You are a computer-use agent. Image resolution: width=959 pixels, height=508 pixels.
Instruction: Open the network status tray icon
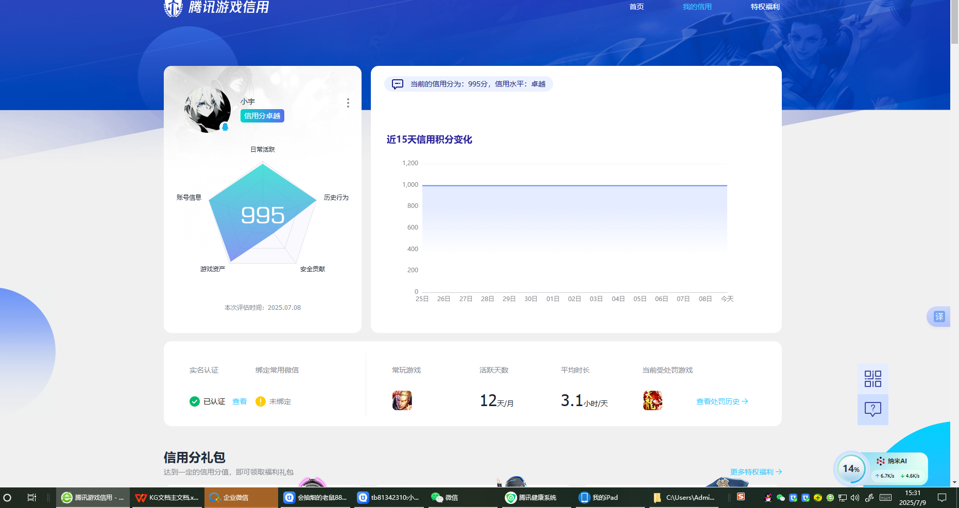tap(843, 498)
